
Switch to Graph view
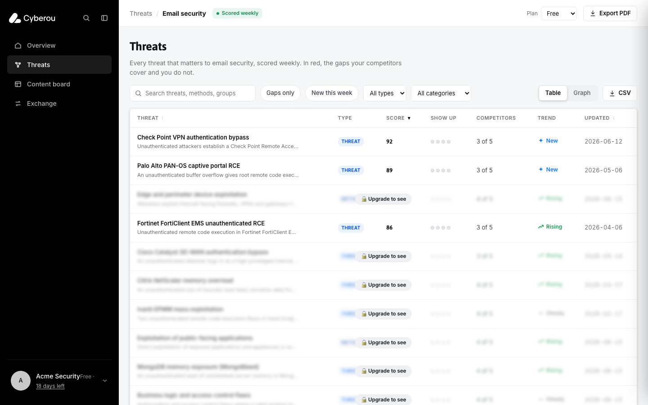click(582, 93)
